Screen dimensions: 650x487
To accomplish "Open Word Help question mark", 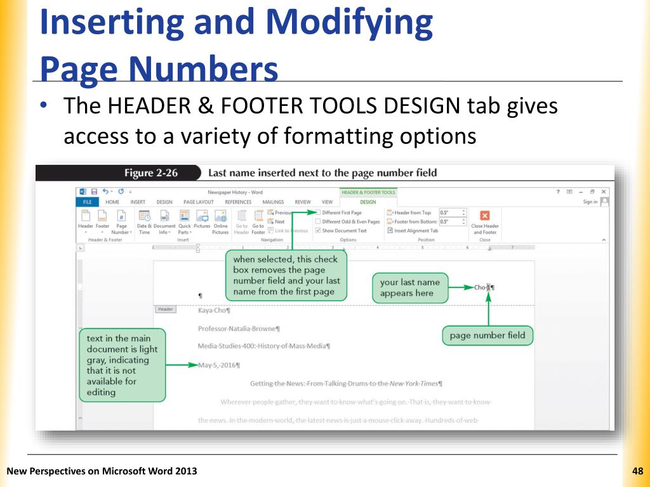I will (x=558, y=192).
